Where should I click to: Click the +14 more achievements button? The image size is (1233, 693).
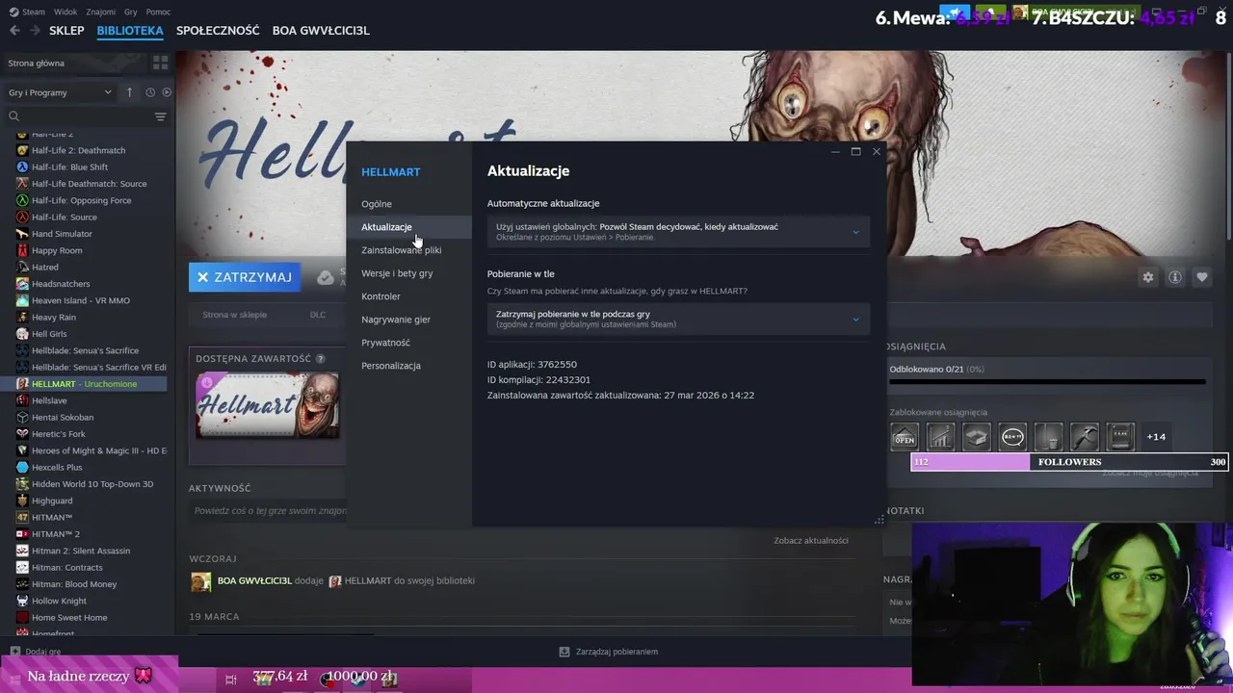coord(1156,437)
